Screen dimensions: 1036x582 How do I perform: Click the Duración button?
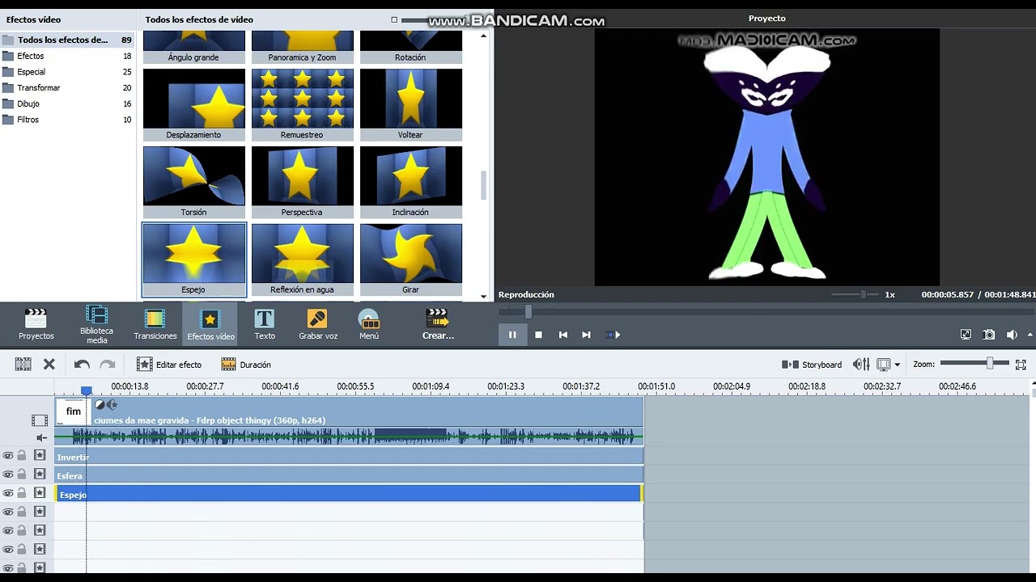[246, 365]
